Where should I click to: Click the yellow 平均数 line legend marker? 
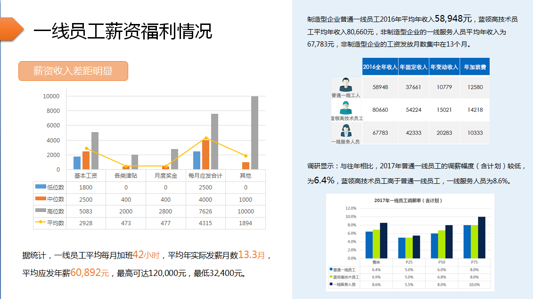(41, 223)
